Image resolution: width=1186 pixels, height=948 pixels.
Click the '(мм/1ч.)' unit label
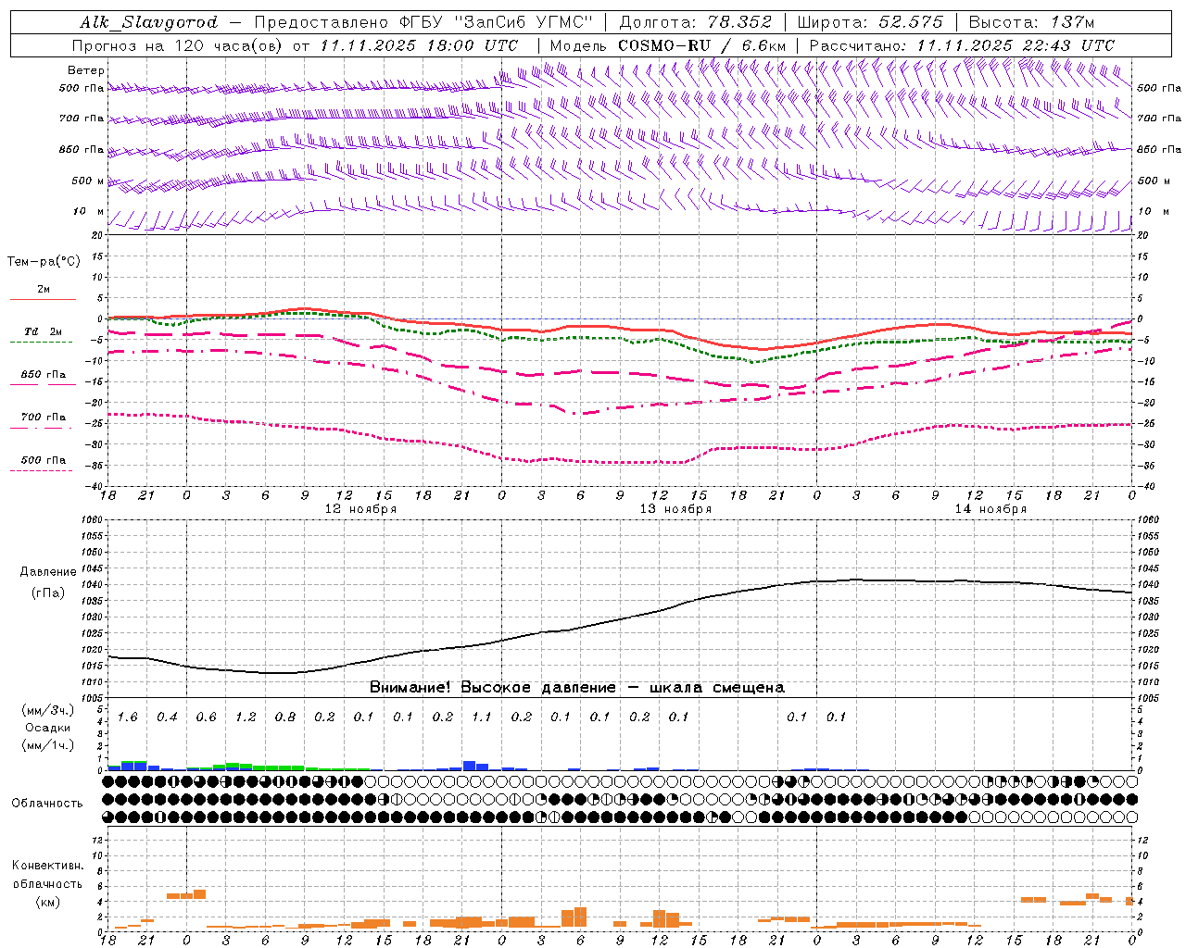click(x=48, y=745)
